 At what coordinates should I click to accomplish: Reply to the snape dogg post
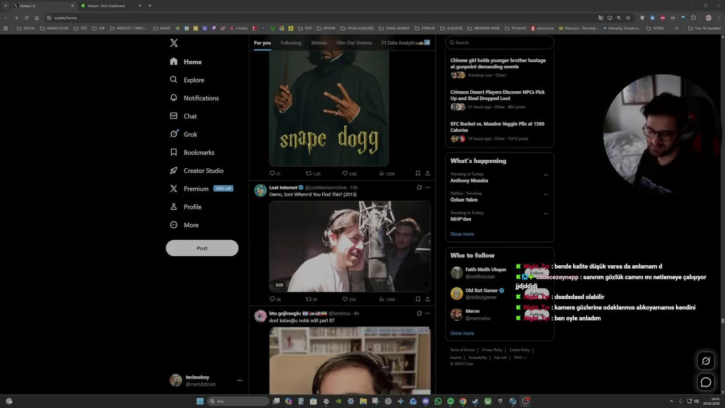tap(275, 173)
